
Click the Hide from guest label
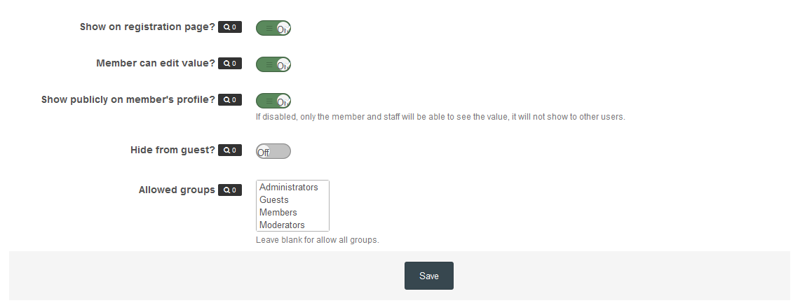[x=172, y=150]
